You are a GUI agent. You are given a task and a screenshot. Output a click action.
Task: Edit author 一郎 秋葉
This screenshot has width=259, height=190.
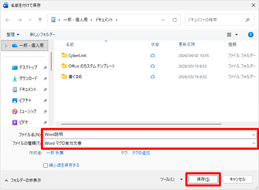tap(55, 153)
